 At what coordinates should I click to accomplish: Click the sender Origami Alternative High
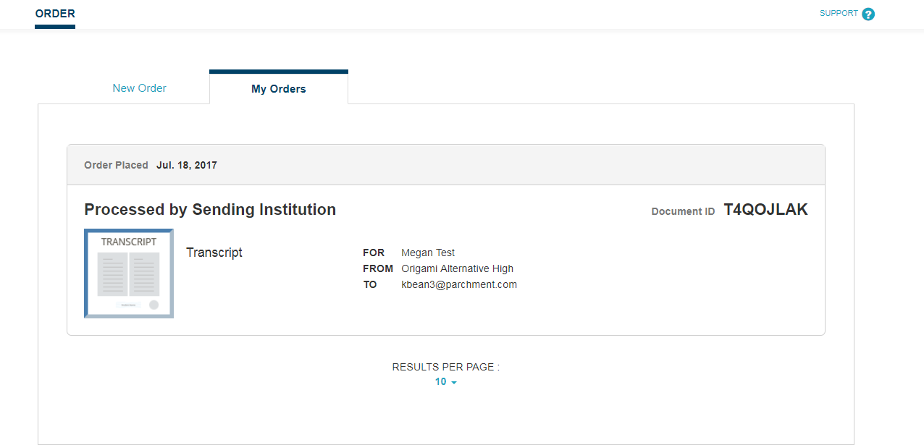point(457,268)
